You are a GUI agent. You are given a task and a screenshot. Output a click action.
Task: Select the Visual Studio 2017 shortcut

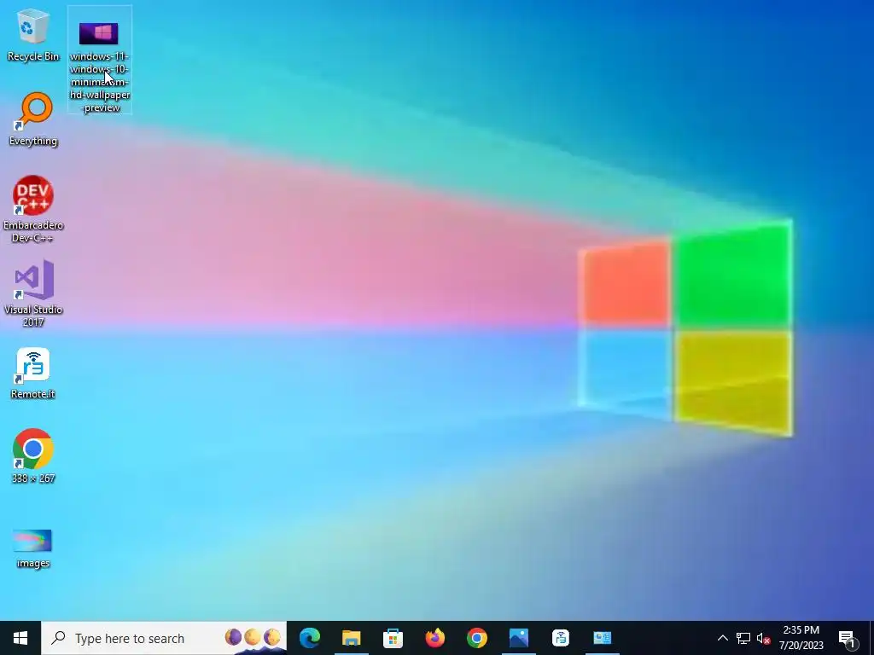33,293
